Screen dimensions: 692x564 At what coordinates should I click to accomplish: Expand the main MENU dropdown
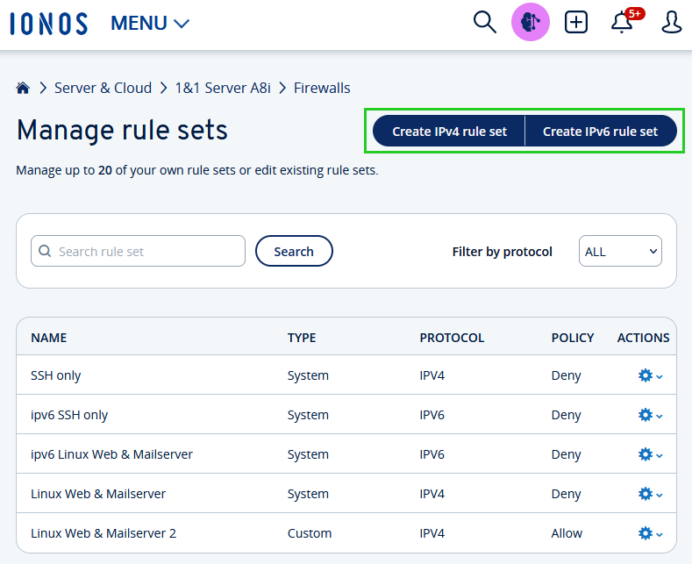point(150,24)
